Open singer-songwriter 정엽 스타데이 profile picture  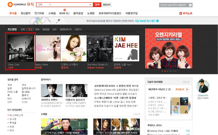coord(203,86)
